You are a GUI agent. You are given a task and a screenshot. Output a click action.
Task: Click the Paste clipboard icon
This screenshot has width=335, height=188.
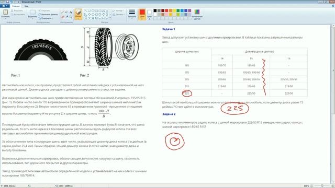click(5, 12)
